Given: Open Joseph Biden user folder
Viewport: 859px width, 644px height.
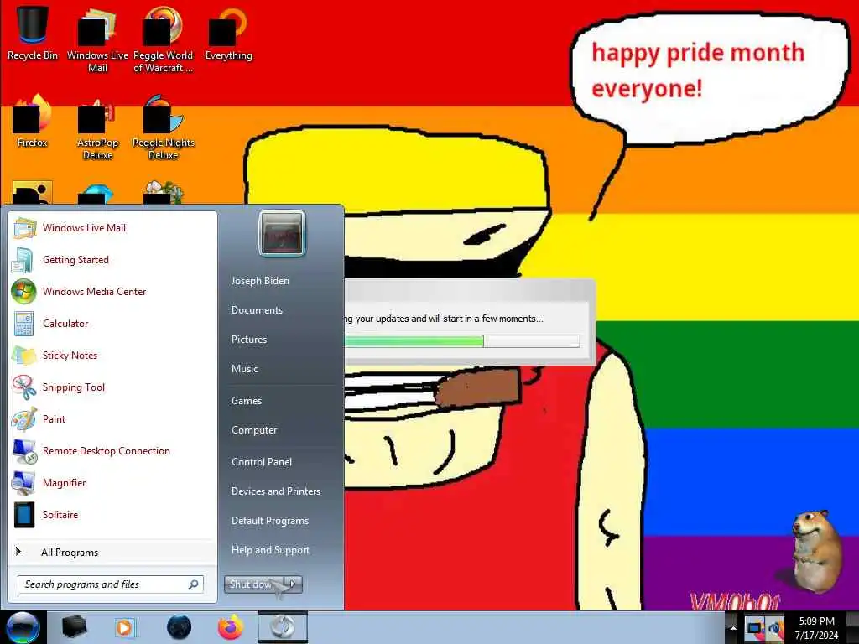Looking at the screenshot, I should [260, 281].
